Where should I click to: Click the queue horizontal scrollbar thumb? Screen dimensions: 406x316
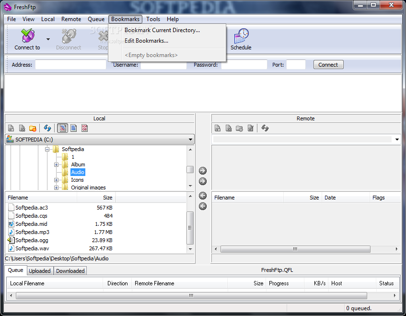point(191,295)
